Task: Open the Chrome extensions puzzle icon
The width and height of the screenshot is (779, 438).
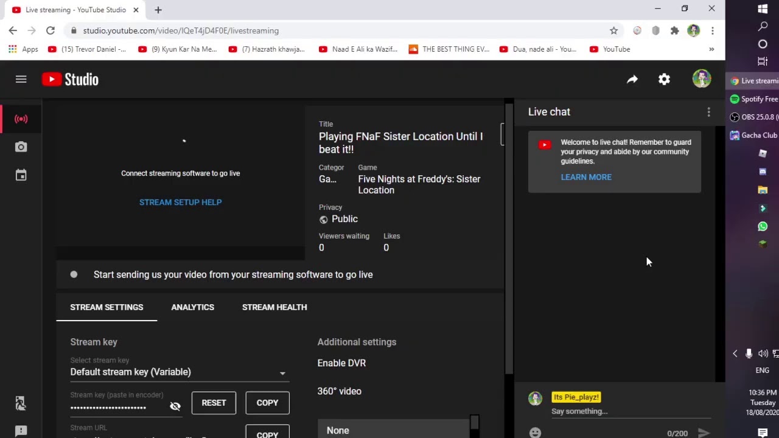Action: (x=674, y=30)
